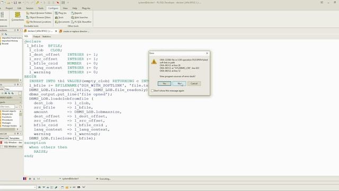Open the Project menu tab

coord(9,8)
